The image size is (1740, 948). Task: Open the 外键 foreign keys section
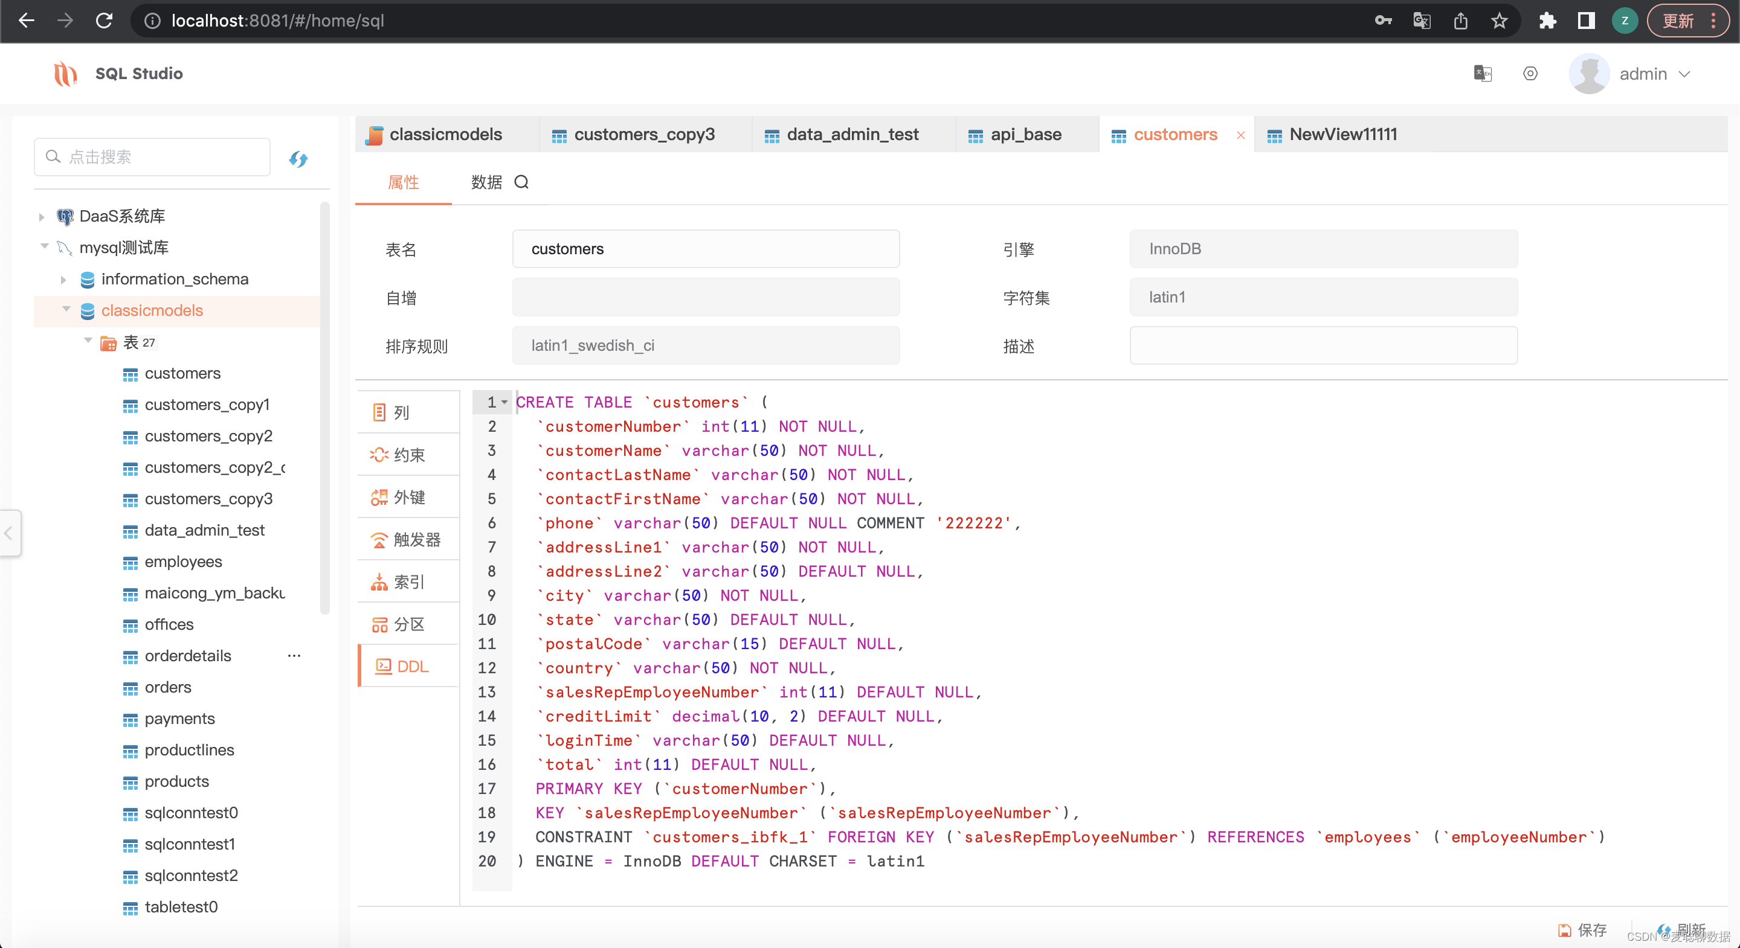click(408, 497)
